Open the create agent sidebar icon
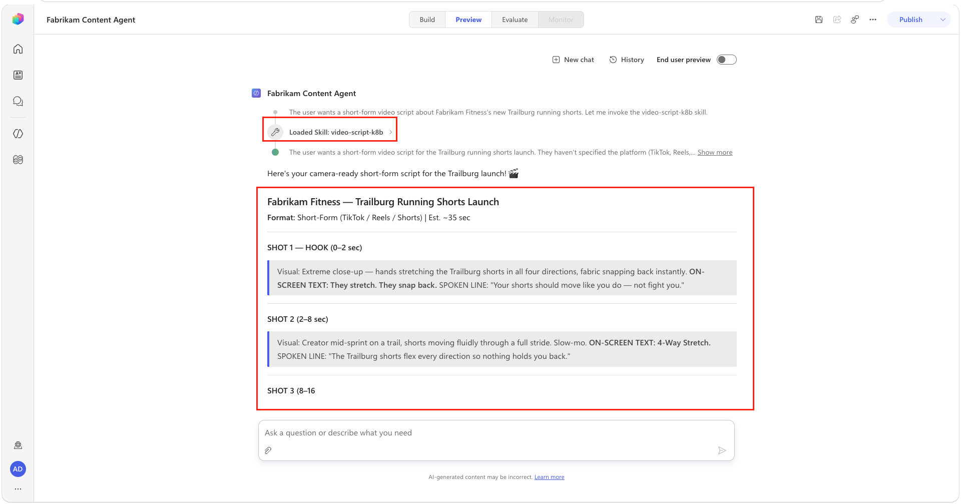Image resolution: width=961 pixels, height=504 pixels. [x=18, y=75]
